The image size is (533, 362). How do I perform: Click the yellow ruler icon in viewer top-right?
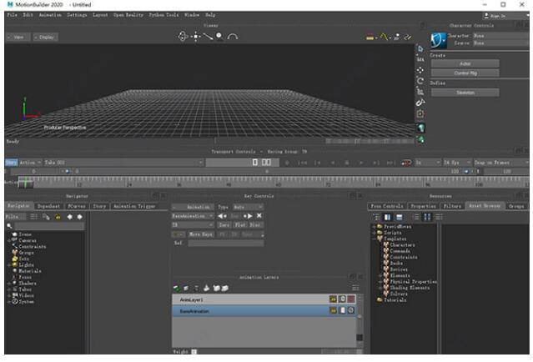pyautogui.click(x=370, y=38)
